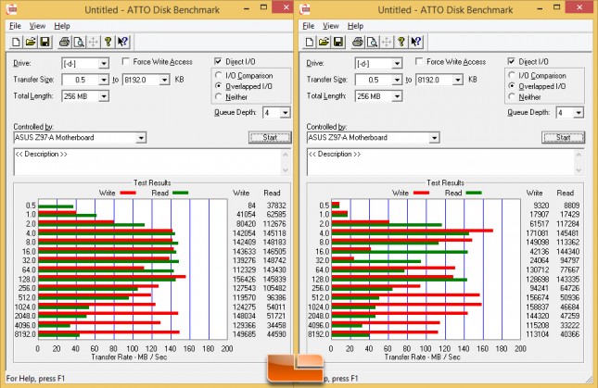Viewport: 598px width, 388px height.
Task: Toggle Force Write Access in left window
Action: [x=125, y=61]
